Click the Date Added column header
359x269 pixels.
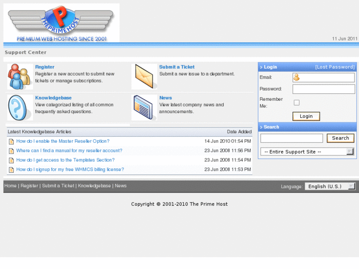pos(239,132)
